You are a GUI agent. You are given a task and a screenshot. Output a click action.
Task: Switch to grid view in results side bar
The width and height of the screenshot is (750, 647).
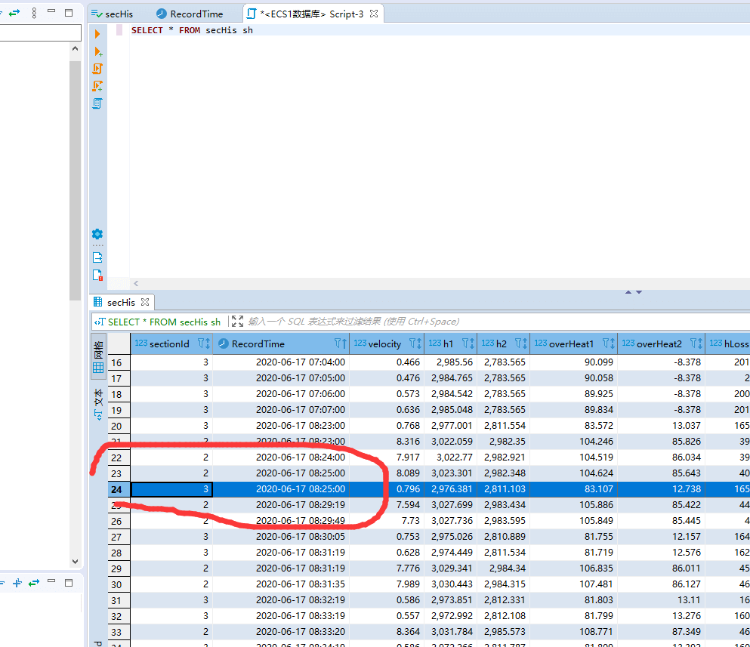pos(98,360)
